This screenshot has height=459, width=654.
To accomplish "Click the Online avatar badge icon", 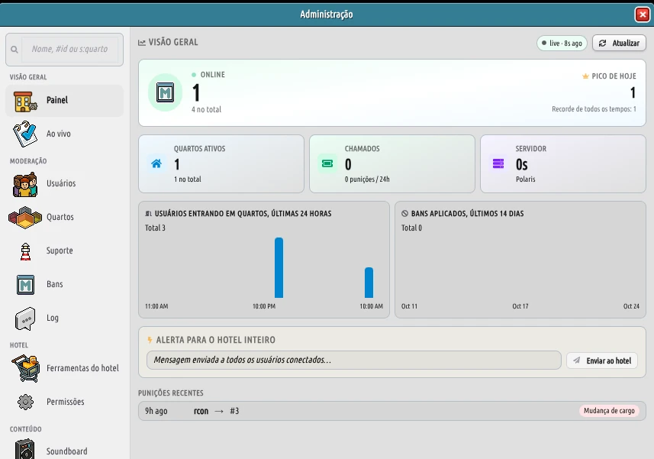I will point(165,92).
